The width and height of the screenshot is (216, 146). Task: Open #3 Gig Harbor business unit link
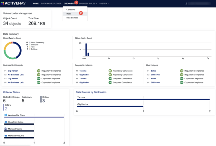coord(13,79)
